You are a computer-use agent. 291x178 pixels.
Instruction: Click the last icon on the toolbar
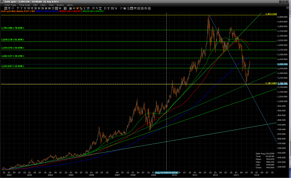(x=149, y=8)
